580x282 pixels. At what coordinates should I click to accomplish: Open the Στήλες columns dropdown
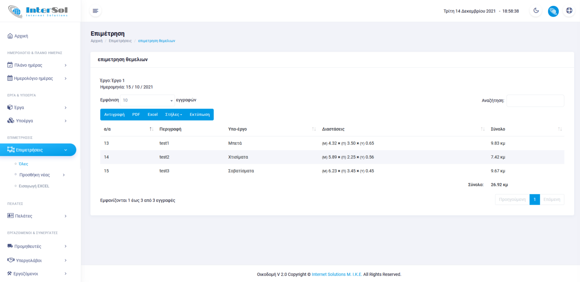pos(173,115)
